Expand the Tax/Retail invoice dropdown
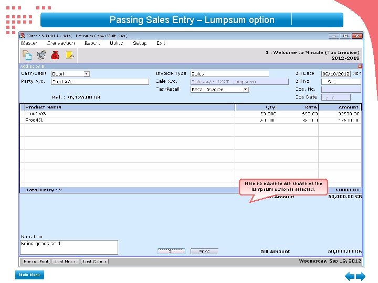Image resolution: width=378 pixels, height=283 pixels. pyautogui.click(x=245, y=90)
